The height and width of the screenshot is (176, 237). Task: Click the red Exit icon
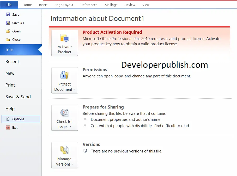[8, 127]
